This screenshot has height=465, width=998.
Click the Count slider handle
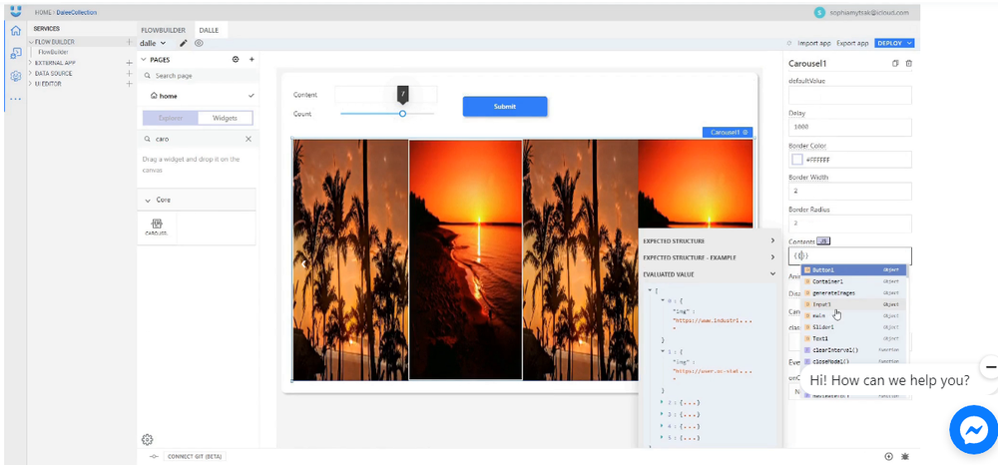click(402, 114)
